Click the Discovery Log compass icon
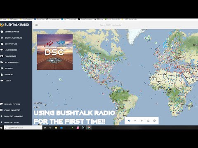The height and width of the screenshot is (148, 198). click(2, 44)
